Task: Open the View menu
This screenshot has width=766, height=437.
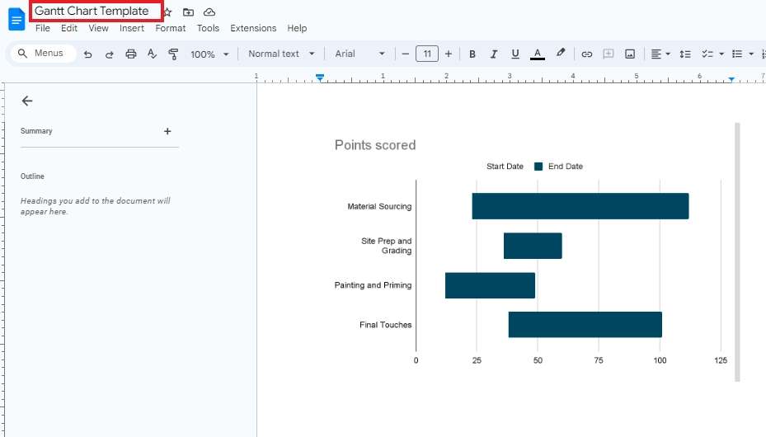Action: (x=98, y=28)
